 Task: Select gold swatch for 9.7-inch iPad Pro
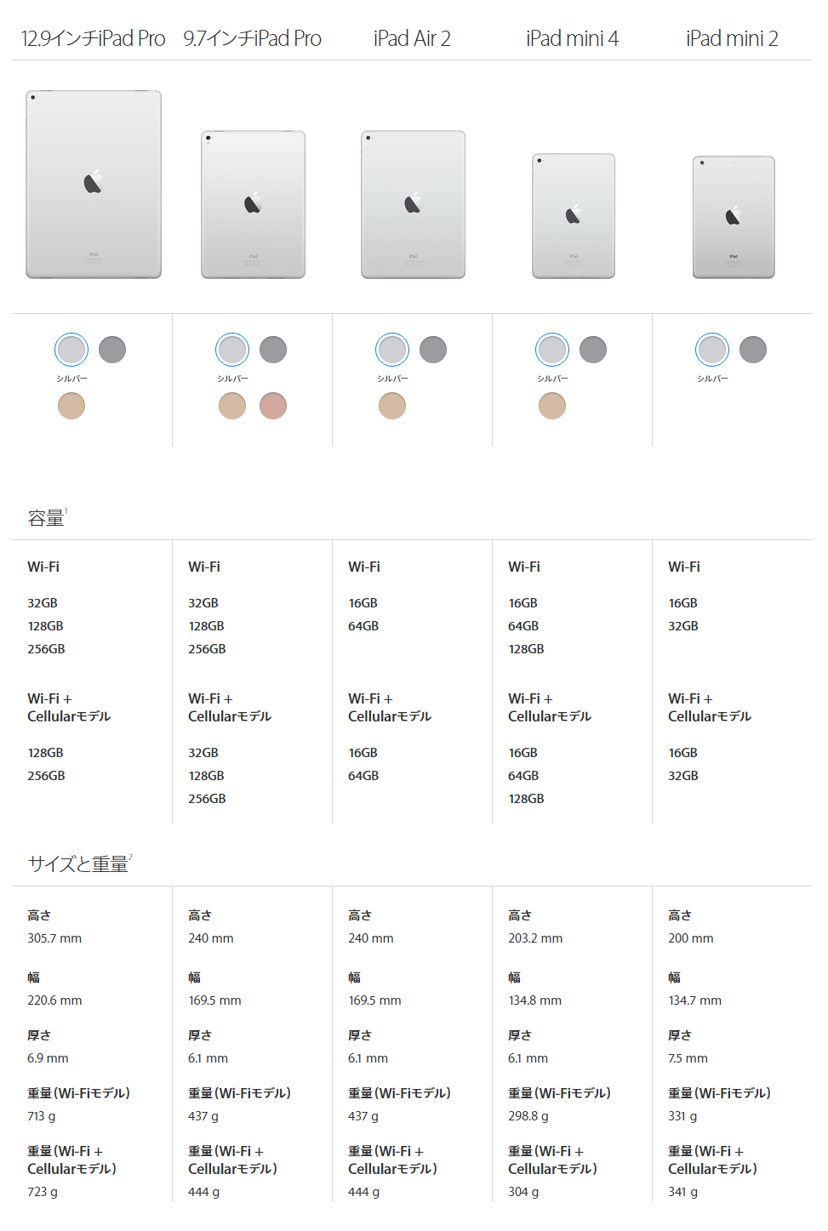click(232, 406)
